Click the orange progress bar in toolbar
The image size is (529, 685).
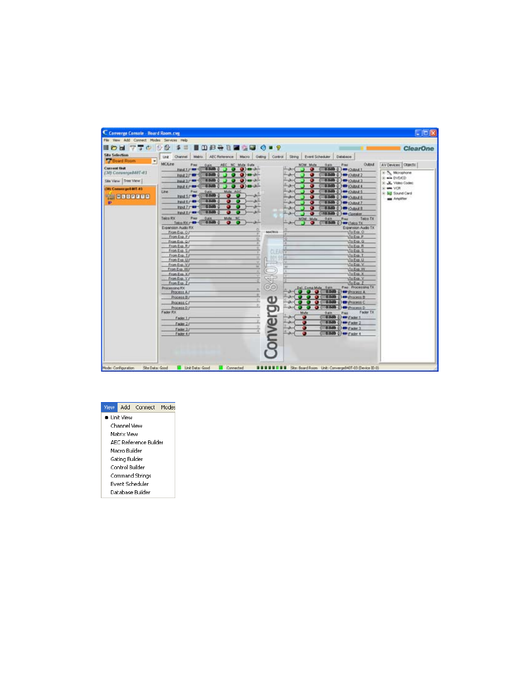[x=383, y=148]
